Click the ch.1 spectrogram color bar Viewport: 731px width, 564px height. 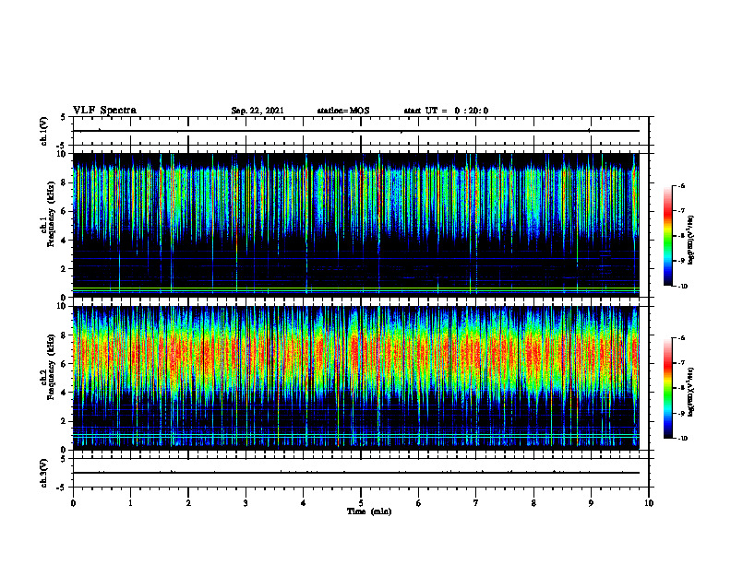coord(667,236)
